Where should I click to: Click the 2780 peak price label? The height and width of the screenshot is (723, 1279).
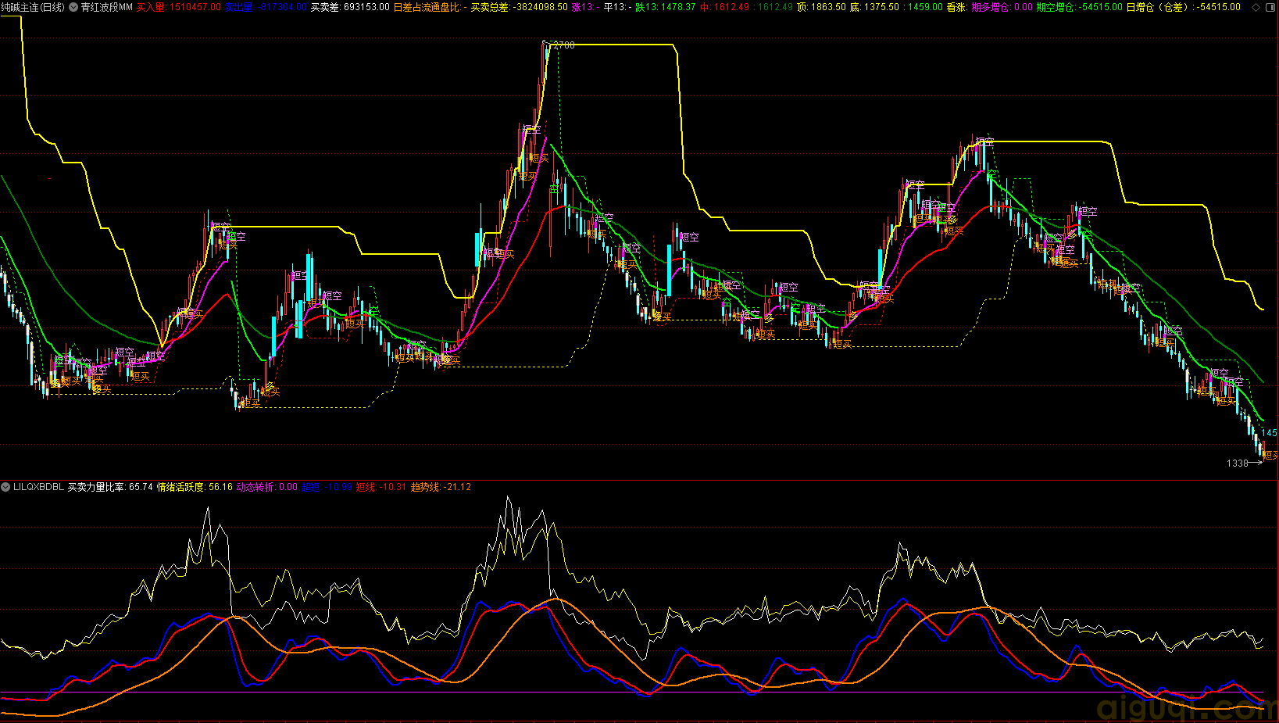point(563,45)
